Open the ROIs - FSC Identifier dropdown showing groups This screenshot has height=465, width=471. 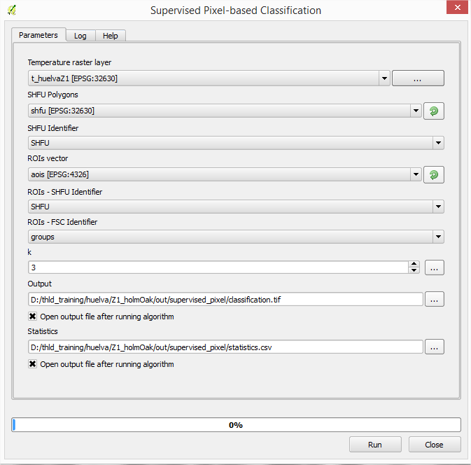point(438,237)
